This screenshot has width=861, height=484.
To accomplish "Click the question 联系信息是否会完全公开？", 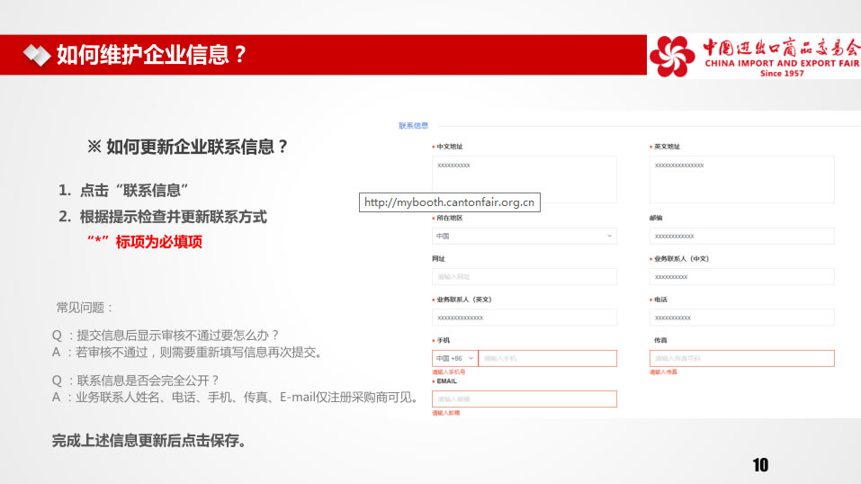I will pos(148,381).
